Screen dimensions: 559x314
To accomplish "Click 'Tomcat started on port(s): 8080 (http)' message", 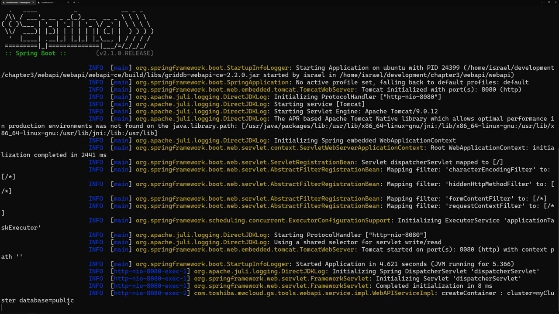I will [431, 249].
